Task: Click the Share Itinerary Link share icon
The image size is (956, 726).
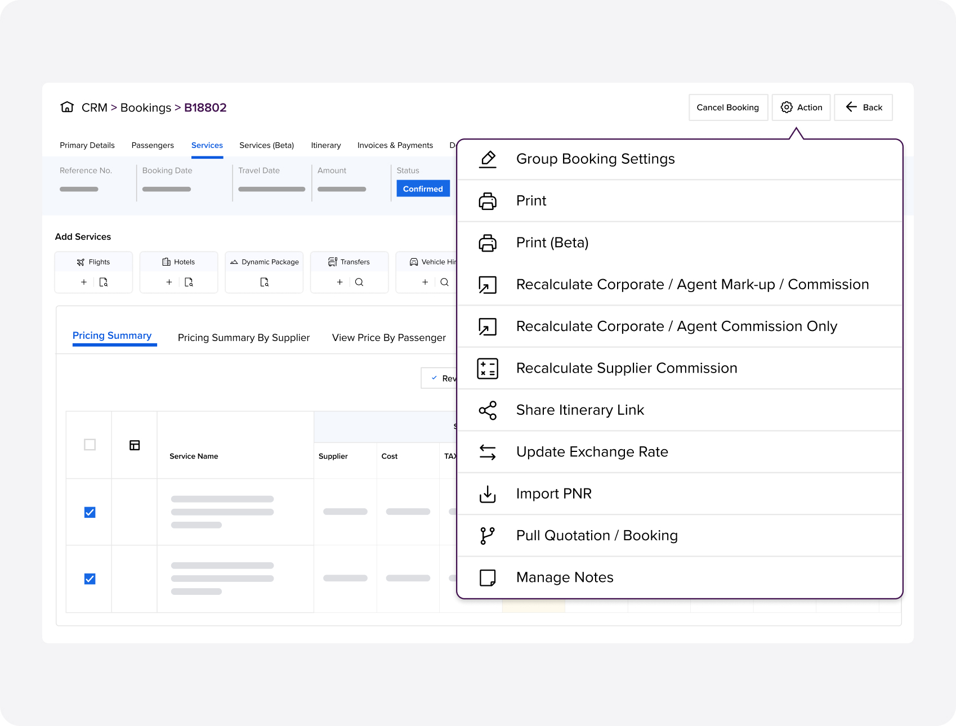Action: pyautogui.click(x=488, y=410)
